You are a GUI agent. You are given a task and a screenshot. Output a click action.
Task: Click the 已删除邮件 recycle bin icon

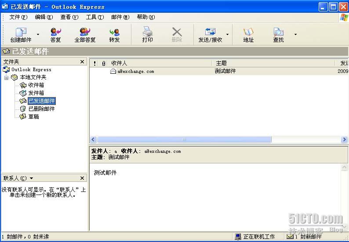(x=23, y=109)
